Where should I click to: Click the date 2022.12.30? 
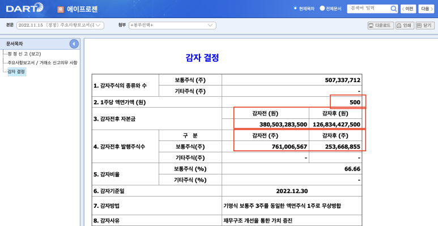[x=292, y=191]
